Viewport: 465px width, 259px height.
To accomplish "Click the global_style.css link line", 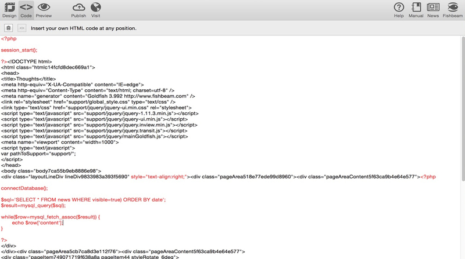I will [x=88, y=102].
